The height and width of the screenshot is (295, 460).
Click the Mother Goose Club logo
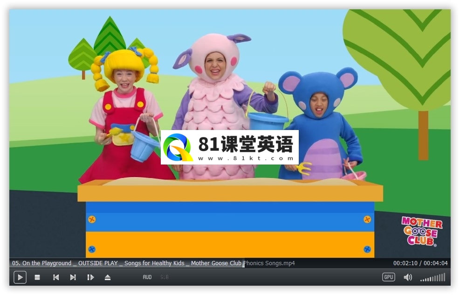click(421, 231)
